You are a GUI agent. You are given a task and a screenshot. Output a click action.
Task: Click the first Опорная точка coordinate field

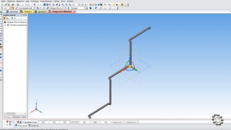click(x=43, y=122)
